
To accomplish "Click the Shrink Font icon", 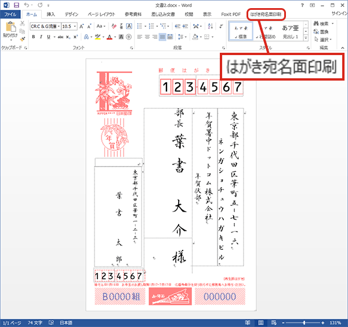I will click(89, 27).
